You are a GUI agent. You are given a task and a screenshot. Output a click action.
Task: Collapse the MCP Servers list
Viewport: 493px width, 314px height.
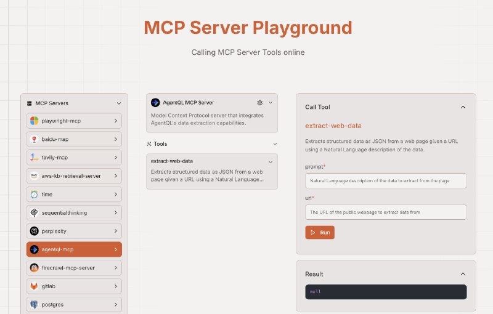point(119,103)
